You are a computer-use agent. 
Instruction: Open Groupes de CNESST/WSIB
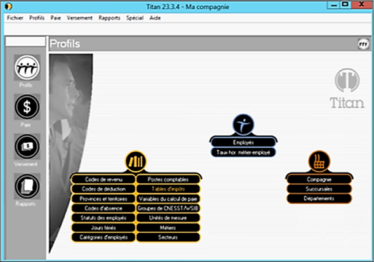click(168, 208)
